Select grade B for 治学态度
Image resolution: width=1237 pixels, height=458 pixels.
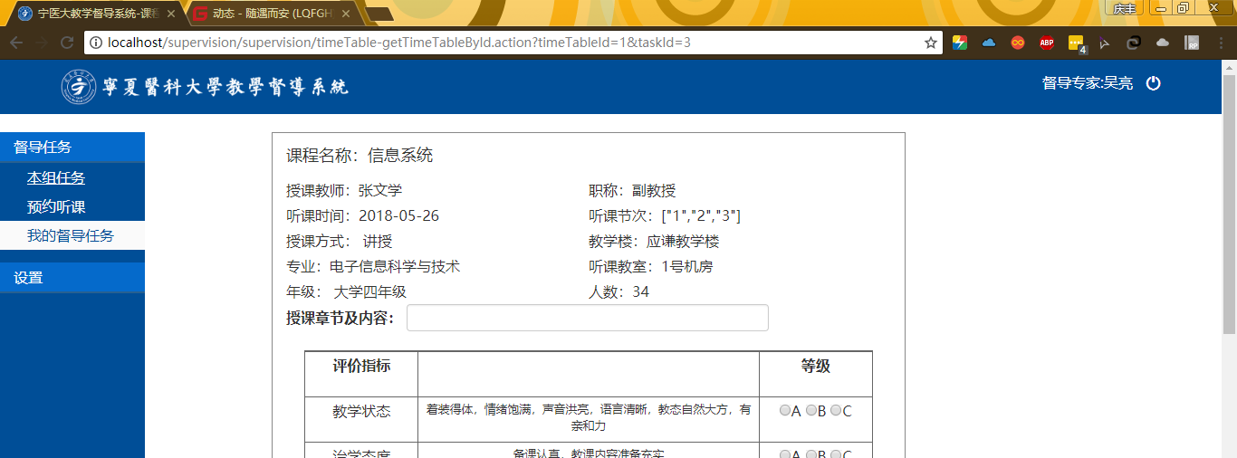(x=810, y=453)
